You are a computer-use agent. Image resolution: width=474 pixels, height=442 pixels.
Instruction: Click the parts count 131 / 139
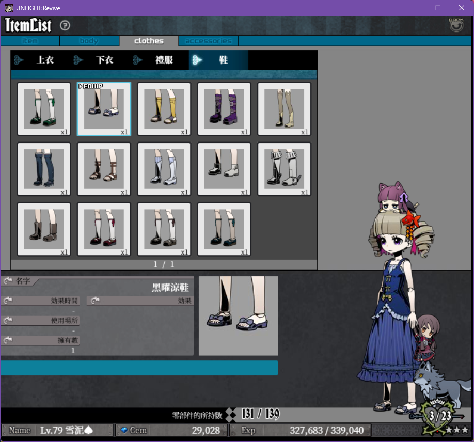pyautogui.click(x=261, y=414)
